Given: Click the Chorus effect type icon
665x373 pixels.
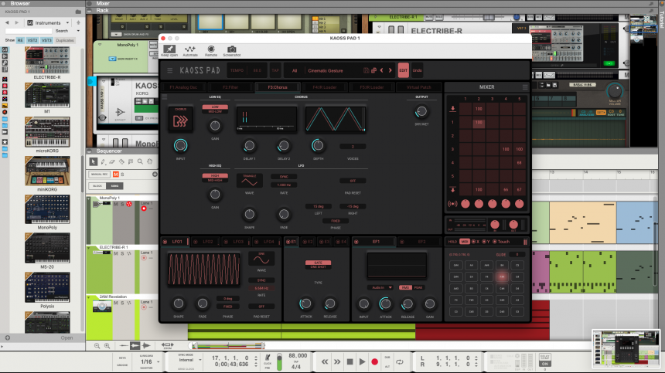Looking at the screenshot, I should pyautogui.click(x=180, y=119).
